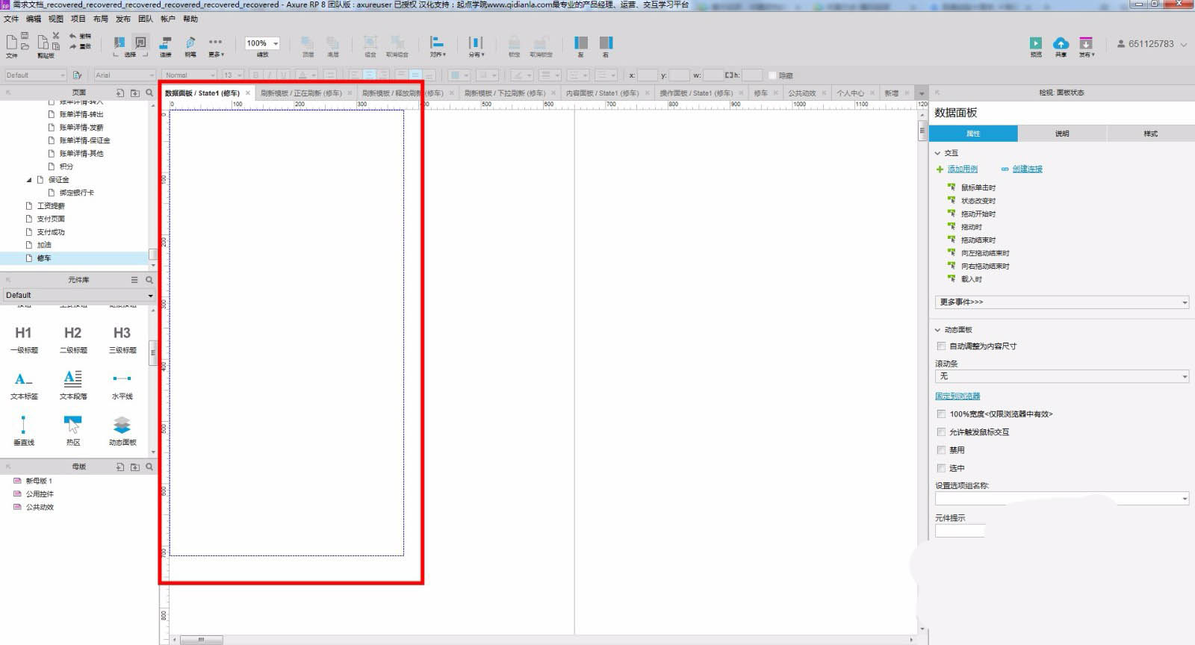Check the 100%宽度 browser-only option
1195x645 pixels.
941,414
